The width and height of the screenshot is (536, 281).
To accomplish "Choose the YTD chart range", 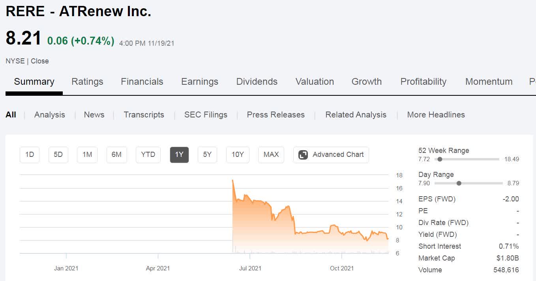I will [148, 155].
